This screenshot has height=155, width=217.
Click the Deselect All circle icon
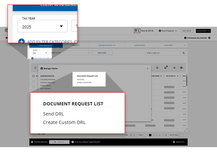coord(174,142)
